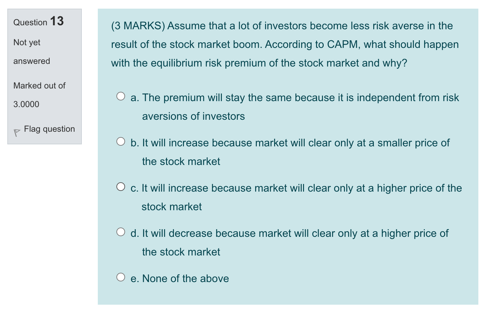Screen dimensions: 487x314
Task: Select answer b about smaller stock market price
Action: point(120,141)
